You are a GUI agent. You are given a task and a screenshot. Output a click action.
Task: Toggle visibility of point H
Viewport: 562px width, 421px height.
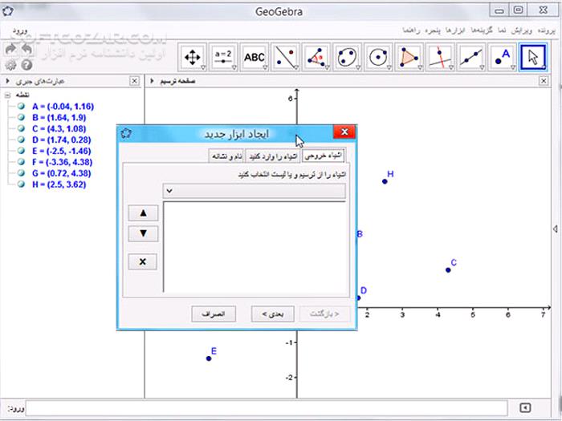(x=21, y=184)
